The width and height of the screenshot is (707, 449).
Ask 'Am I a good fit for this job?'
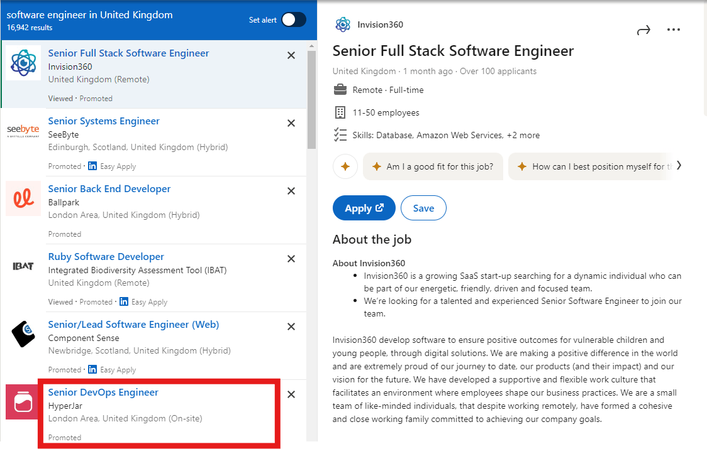point(433,166)
